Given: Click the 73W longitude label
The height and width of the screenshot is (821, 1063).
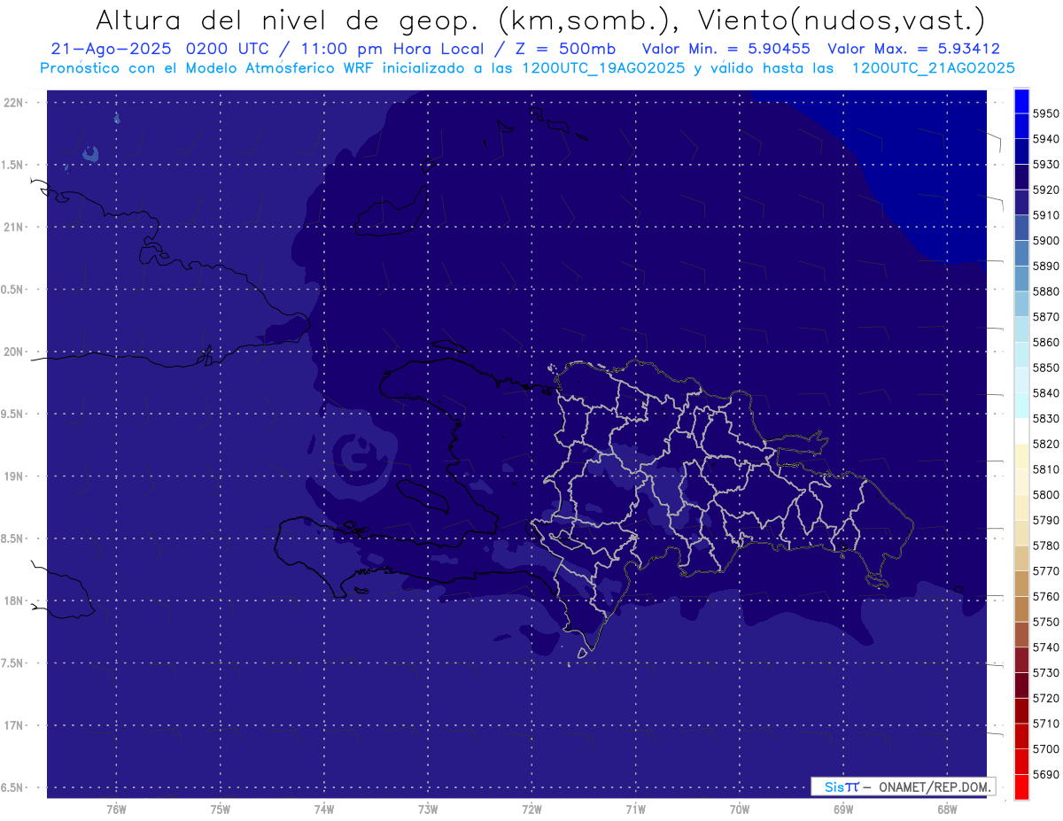Looking at the screenshot, I should click(x=428, y=809).
